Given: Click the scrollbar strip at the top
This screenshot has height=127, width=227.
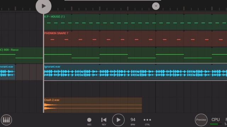Looking at the screenshot, I should pos(113,0).
